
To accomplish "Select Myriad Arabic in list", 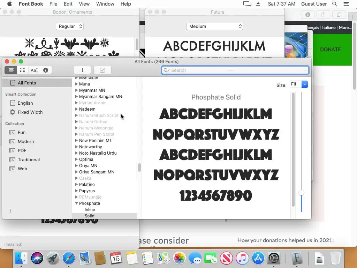I will [x=92, y=103].
